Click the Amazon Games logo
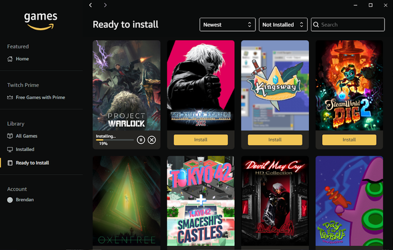This screenshot has width=393, height=250. [x=41, y=21]
